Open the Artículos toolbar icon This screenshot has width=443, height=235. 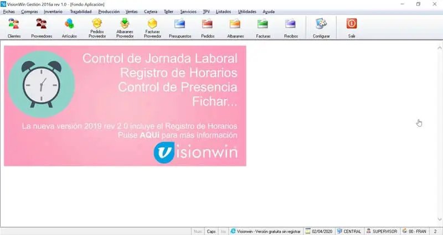coord(69,28)
